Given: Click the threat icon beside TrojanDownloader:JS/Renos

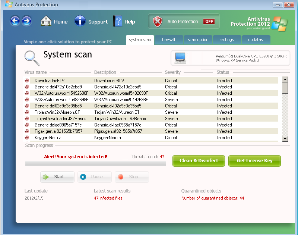Looking at the screenshot, I should coord(27,119).
